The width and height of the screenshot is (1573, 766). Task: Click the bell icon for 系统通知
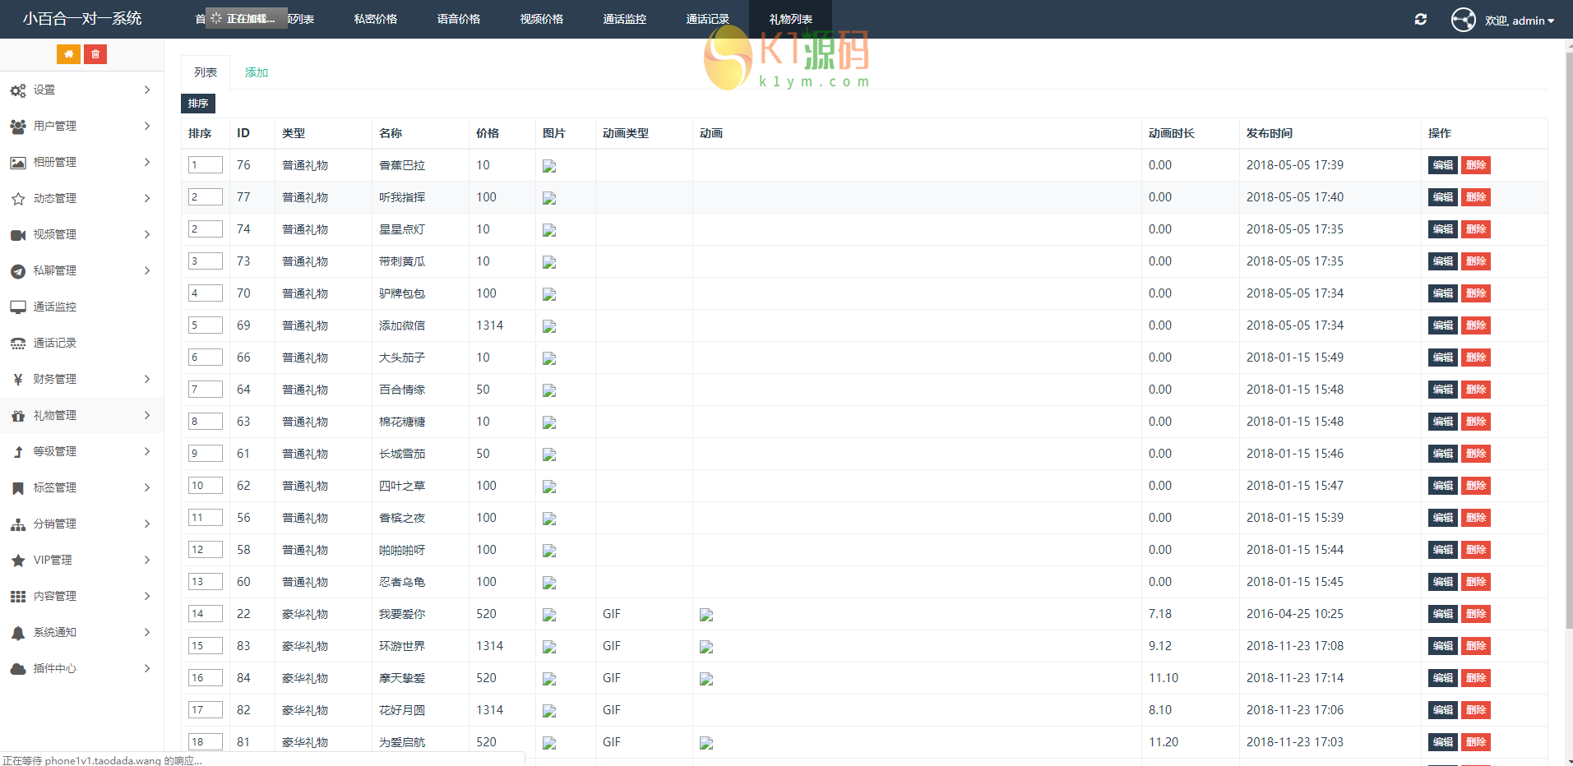click(x=18, y=633)
